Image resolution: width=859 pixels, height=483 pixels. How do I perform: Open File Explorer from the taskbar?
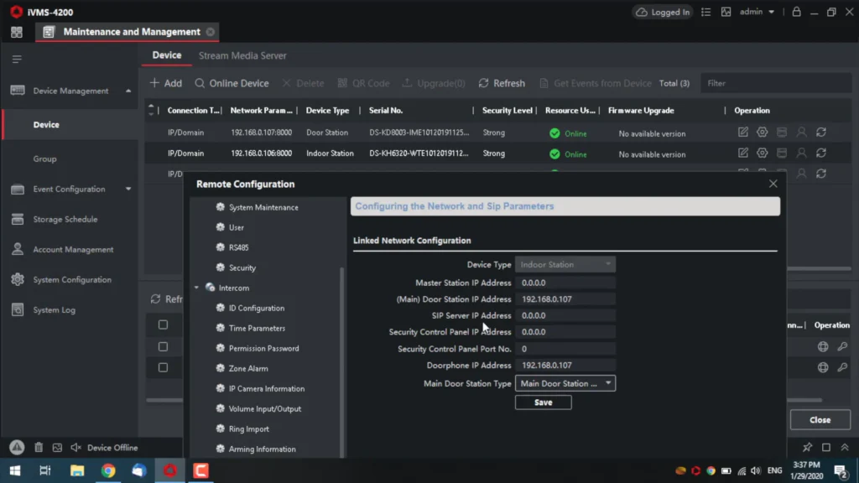coord(77,470)
